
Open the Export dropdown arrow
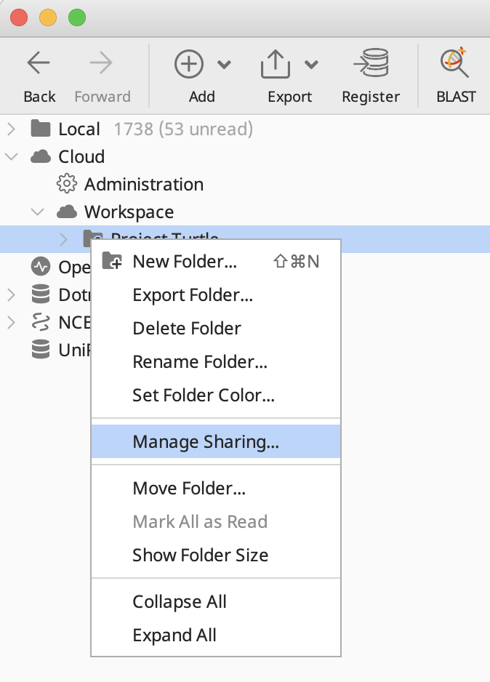(x=311, y=65)
